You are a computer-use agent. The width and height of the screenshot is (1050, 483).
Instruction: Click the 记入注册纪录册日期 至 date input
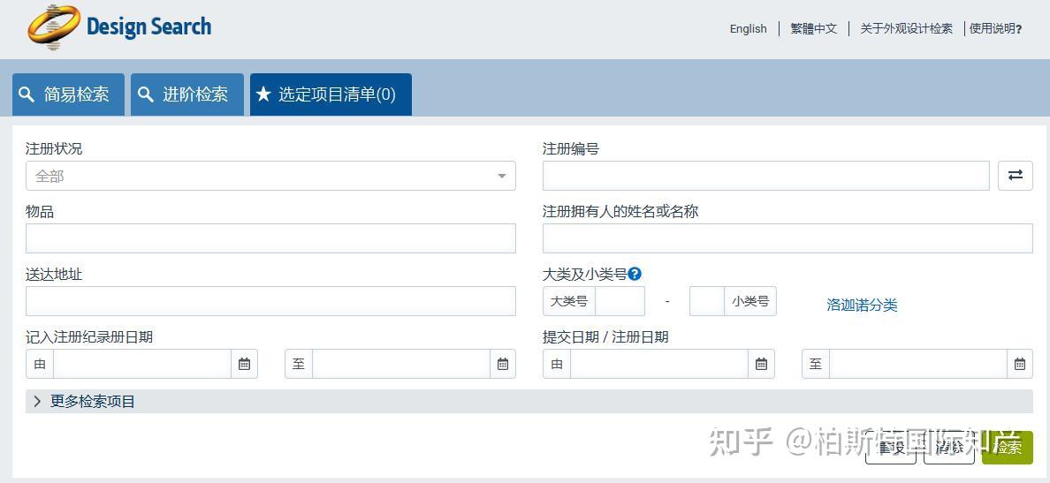pos(401,364)
